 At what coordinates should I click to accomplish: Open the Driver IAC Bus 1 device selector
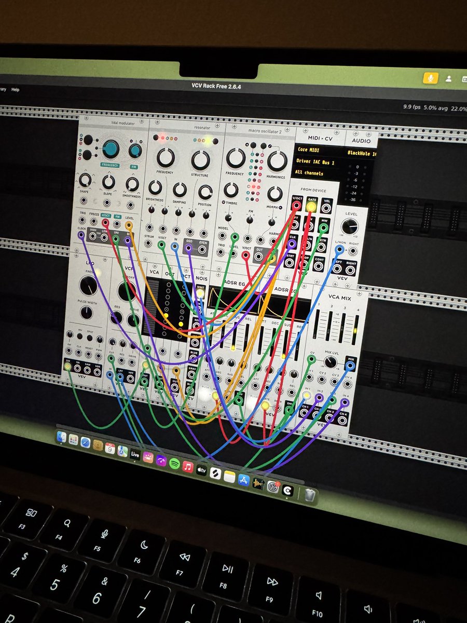click(317, 161)
